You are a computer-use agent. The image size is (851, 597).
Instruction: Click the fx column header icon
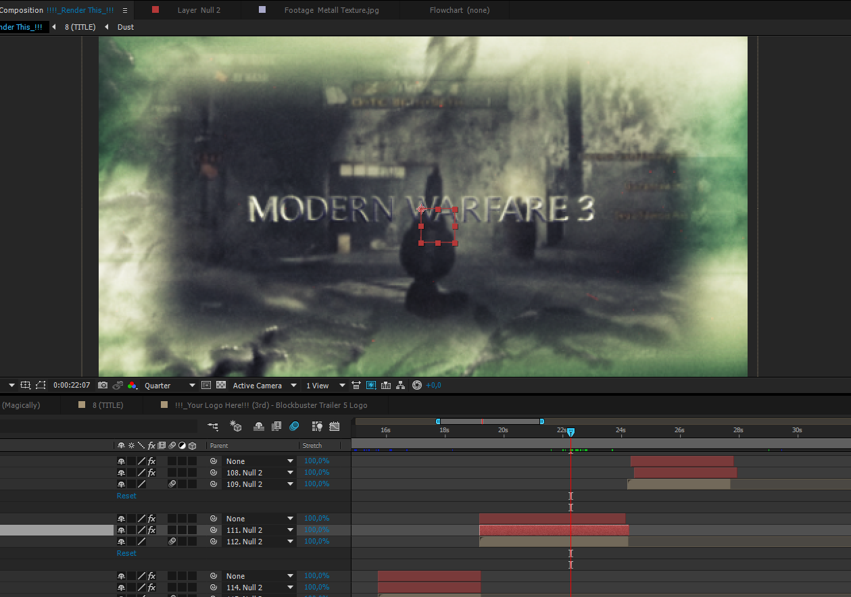[151, 446]
